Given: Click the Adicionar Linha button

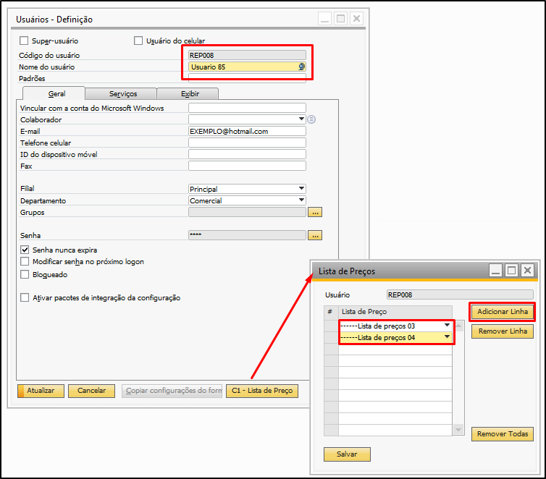Looking at the screenshot, I should (503, 312).
